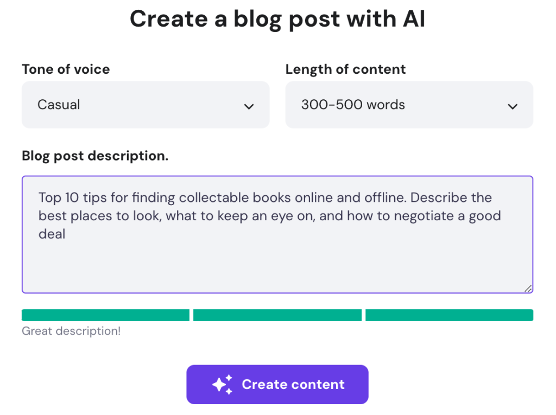The image size is (556, 415).
Task: Click the Length of content label
Action: click(x=345, y=69)
